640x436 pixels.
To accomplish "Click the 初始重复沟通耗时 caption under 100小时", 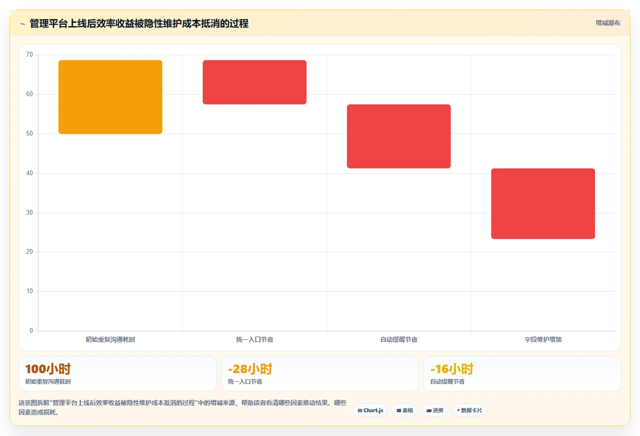I will (x=48, y=382).
